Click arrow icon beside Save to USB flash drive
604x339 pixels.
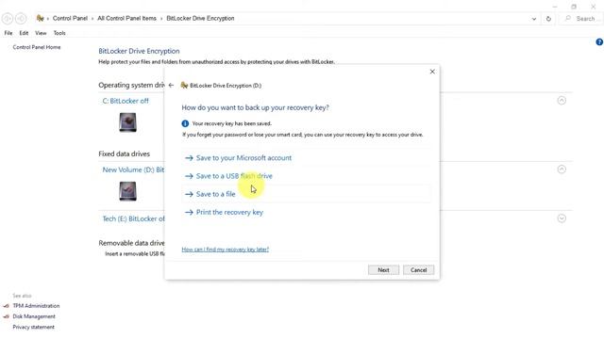pyautogui.click(x=189, y=176)
